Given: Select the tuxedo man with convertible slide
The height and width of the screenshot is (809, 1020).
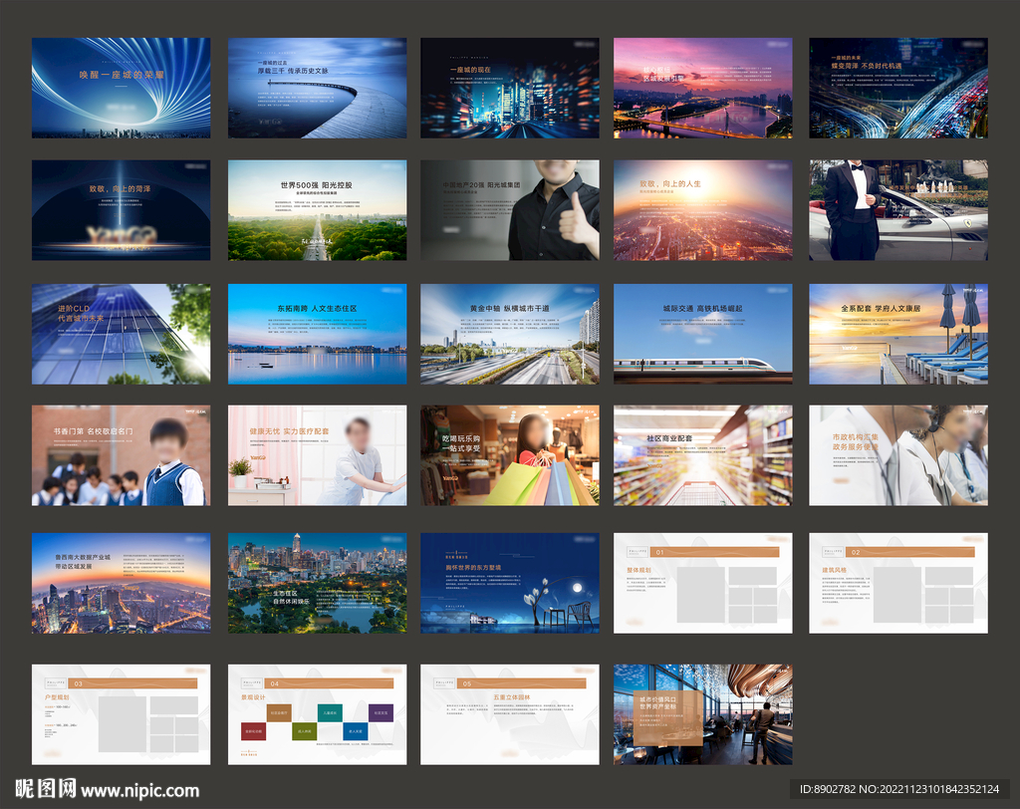Looking at the screenshot, I should tap(897, 210).
